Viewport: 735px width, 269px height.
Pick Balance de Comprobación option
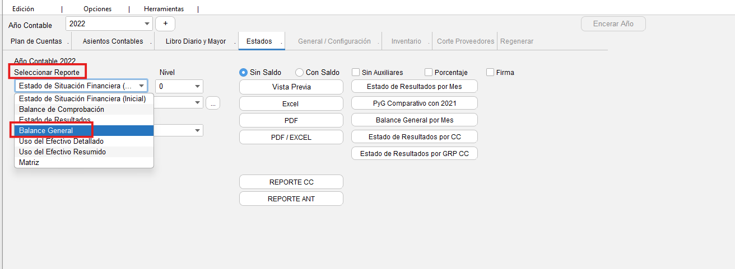[62, 109]
